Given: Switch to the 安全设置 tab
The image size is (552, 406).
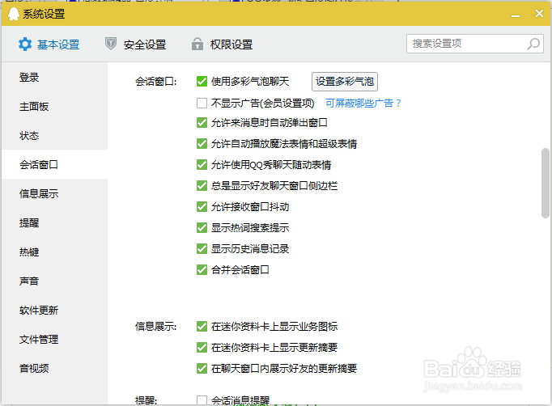Looking at the screenshot, I should [x=135, y=44].
